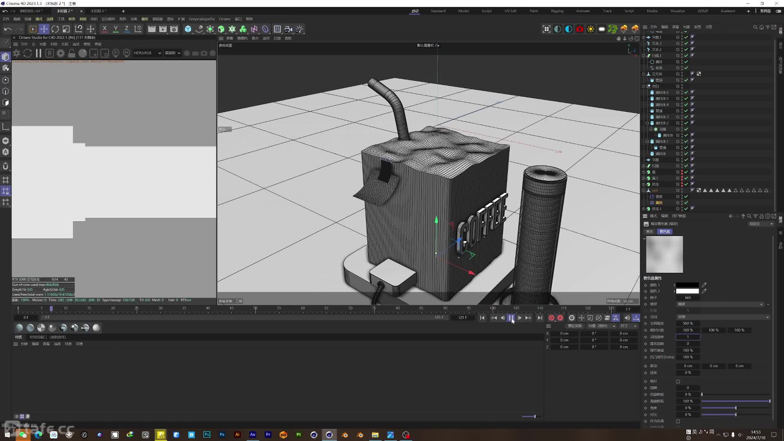Toggle render checkmark for object 圆柱体.6
This screenshot has height=441, width=784.
[686, 92]
